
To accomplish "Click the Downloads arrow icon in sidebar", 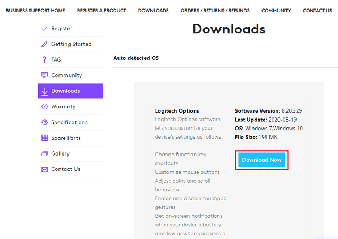I will pos(45,91).
